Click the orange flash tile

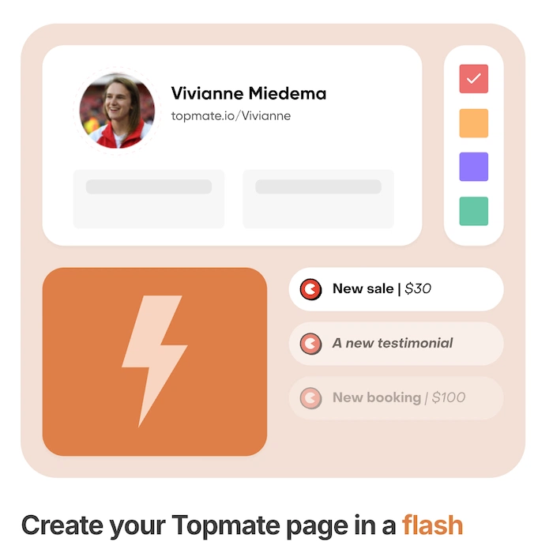(x=155, y=362)
